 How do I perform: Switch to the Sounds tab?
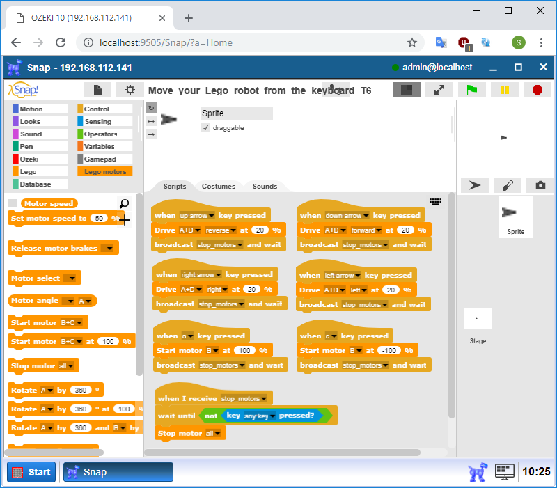pyautogui.click(x=265, y=187)
